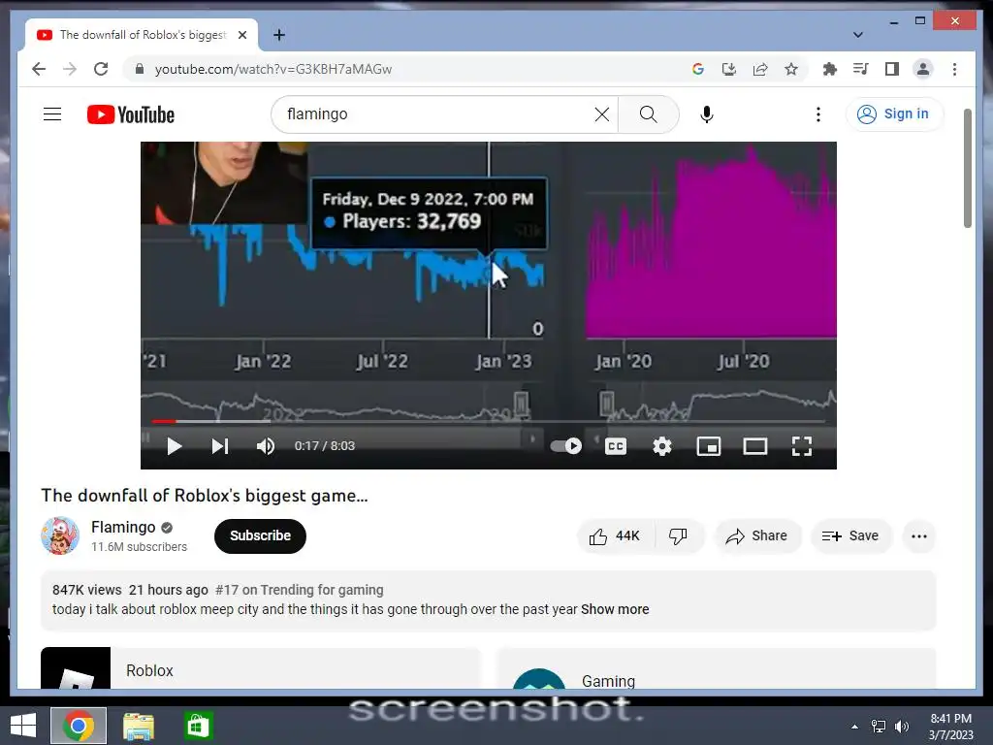Share the video

[757, 535]
